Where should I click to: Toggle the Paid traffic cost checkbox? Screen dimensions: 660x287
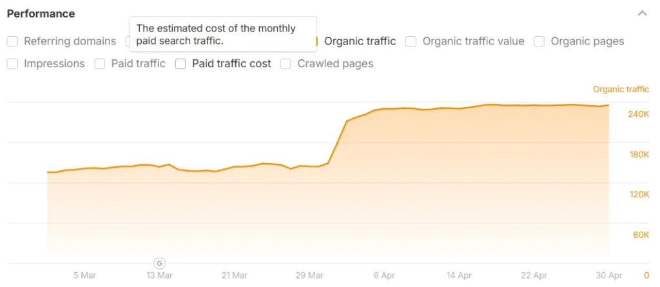point(180,64)
